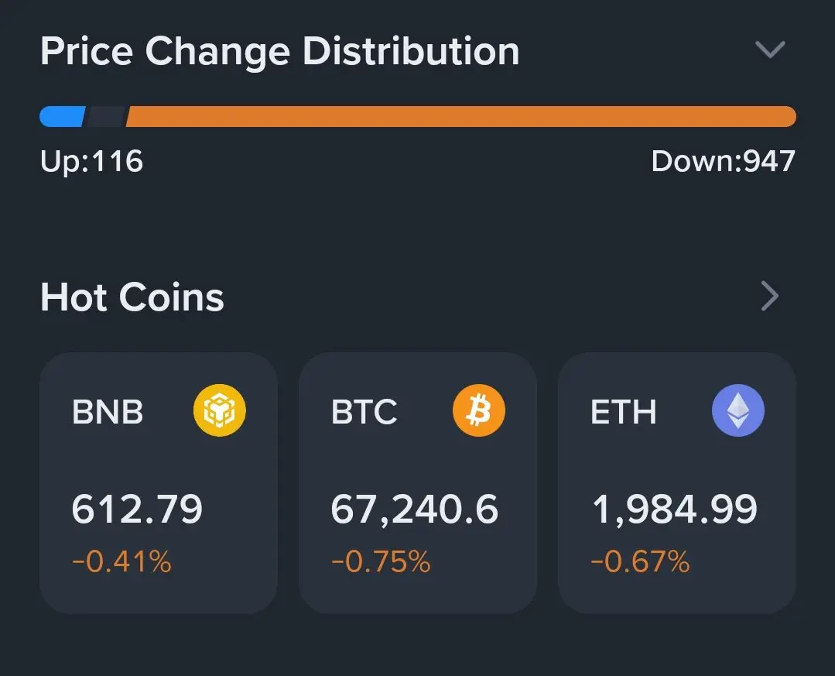Viewport: 835px width, 676px height.
Task: Click the Price Change Distribution title
Action: (279, 51)
